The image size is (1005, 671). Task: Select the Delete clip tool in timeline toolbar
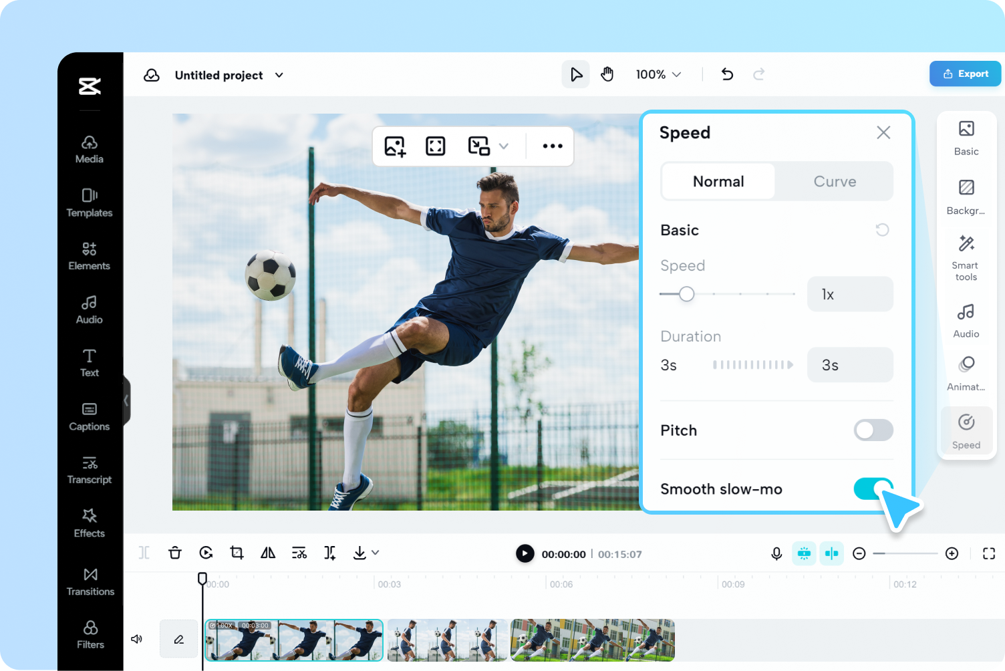click(174, 553)
